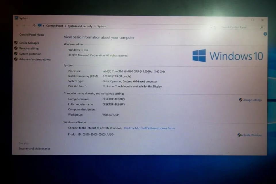The image size is (276, 184).
Task: Select Control Panel Home in the sidebar
Action: point(32,34)
